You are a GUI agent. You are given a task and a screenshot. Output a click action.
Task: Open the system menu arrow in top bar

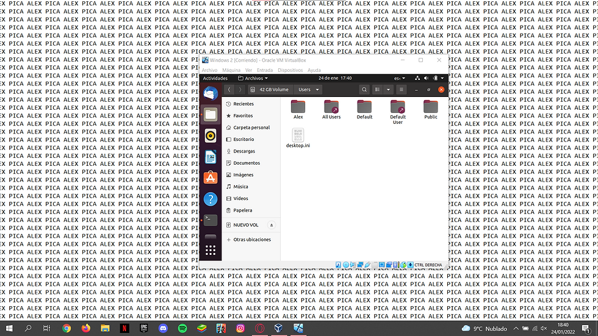[x=442, y=78]
